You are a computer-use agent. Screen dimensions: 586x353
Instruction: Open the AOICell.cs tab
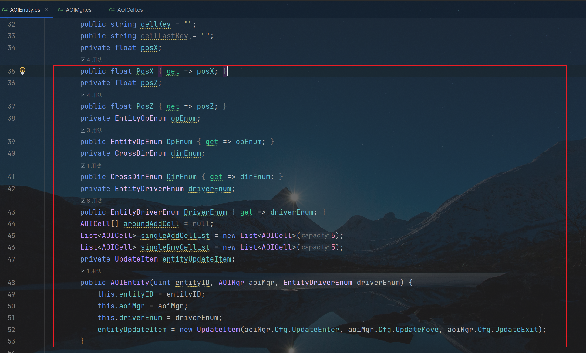tap(130, 10)
